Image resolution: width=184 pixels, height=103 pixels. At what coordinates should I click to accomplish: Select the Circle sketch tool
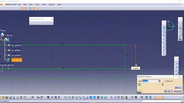coord(164,35)
